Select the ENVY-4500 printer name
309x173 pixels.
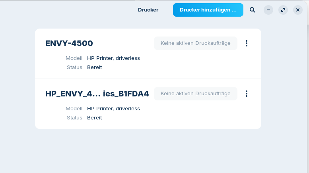pos(69,44)
